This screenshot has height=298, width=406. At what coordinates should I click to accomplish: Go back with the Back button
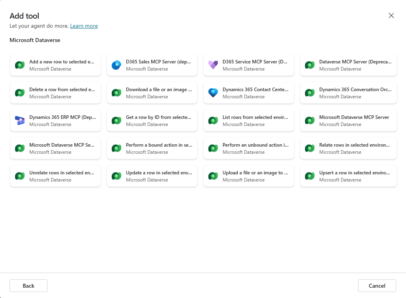[x=29, y=286]
